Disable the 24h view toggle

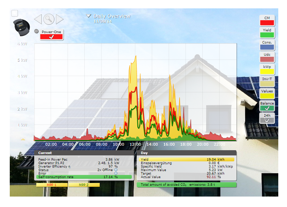coord(267,118)
